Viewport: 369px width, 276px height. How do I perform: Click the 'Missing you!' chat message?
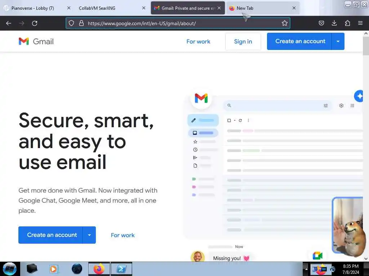pyautogui.click(x=231, y=258)
